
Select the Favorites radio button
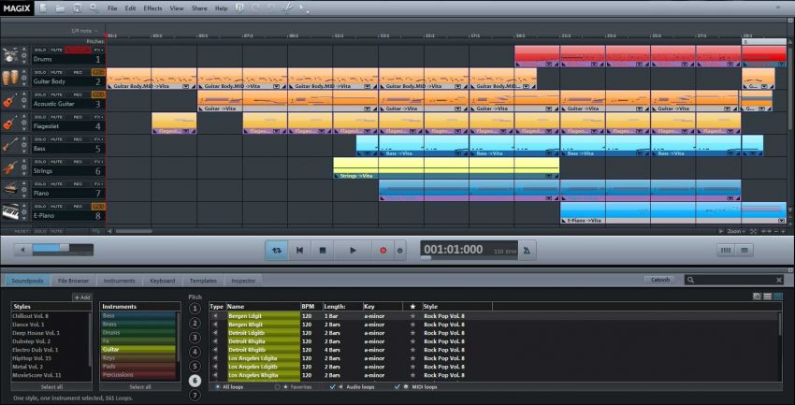278,386
